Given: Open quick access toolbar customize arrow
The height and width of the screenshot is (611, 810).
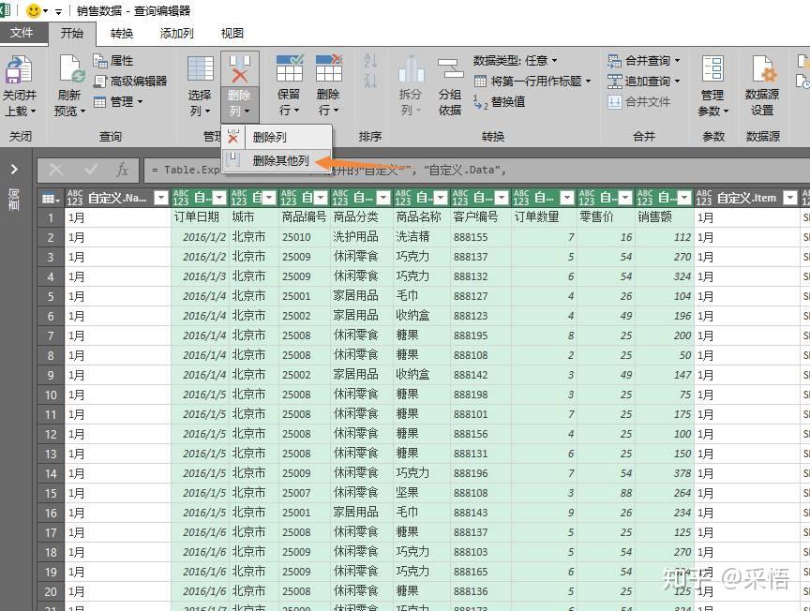Looking at the screenshot, I should 58,11.
